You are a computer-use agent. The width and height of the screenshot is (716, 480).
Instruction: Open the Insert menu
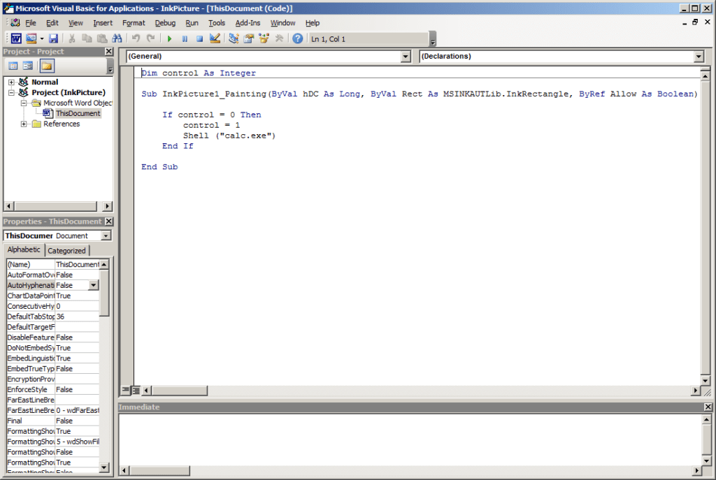point(103,23)
